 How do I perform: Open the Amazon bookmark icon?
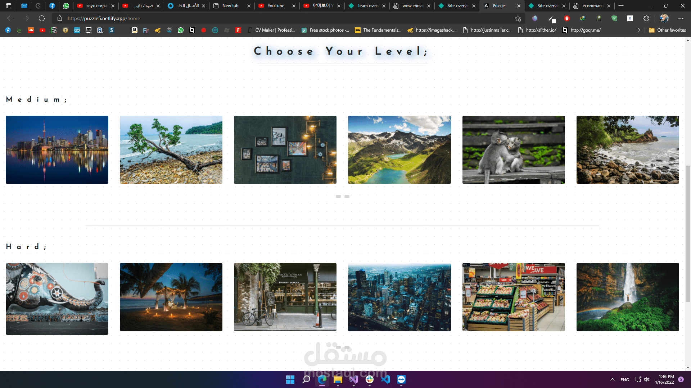pos(135,30)
